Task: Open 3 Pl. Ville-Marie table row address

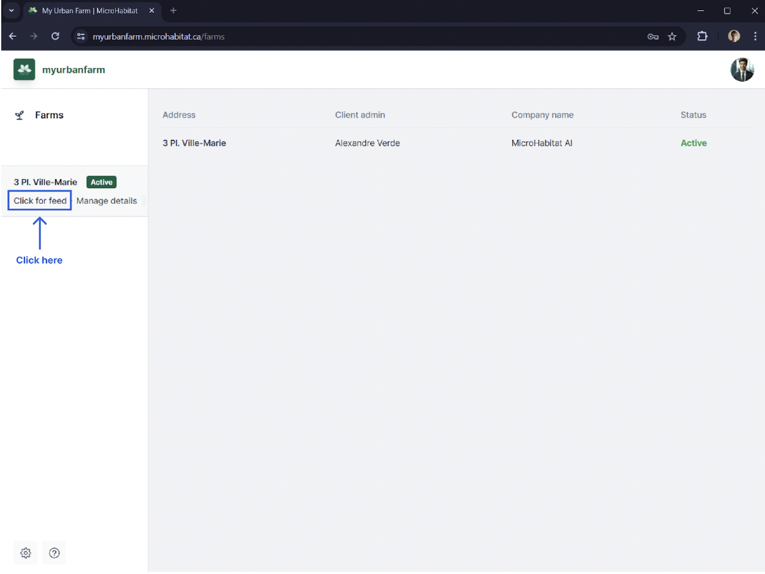Action: 194,143
